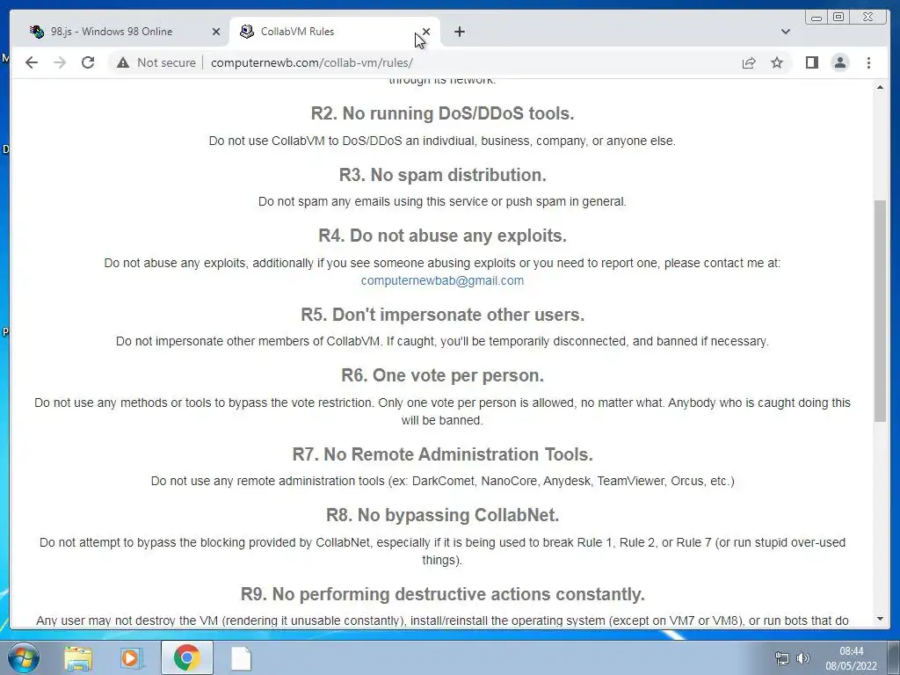900x675 pixels.
Task: Open the blank document taskbar item
Action: (241, 658)
